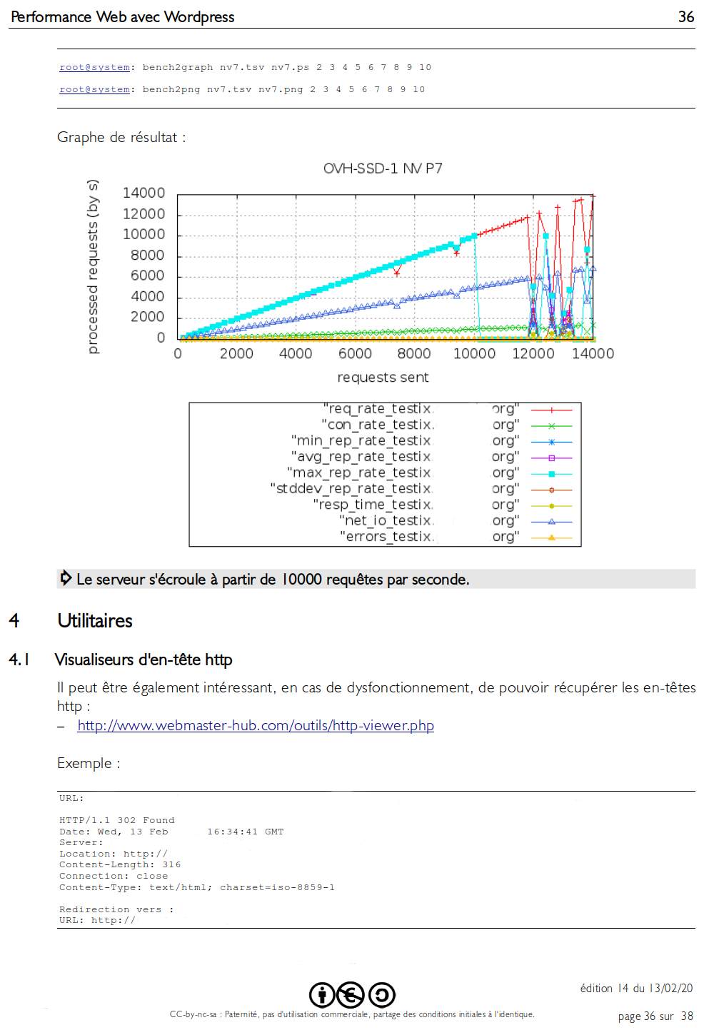Click the 'Content-Type: text/html' line

[197, 887]
